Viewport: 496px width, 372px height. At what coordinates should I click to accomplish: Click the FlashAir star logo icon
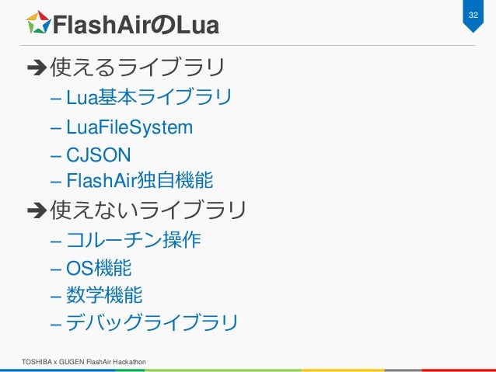pos(38,22)
